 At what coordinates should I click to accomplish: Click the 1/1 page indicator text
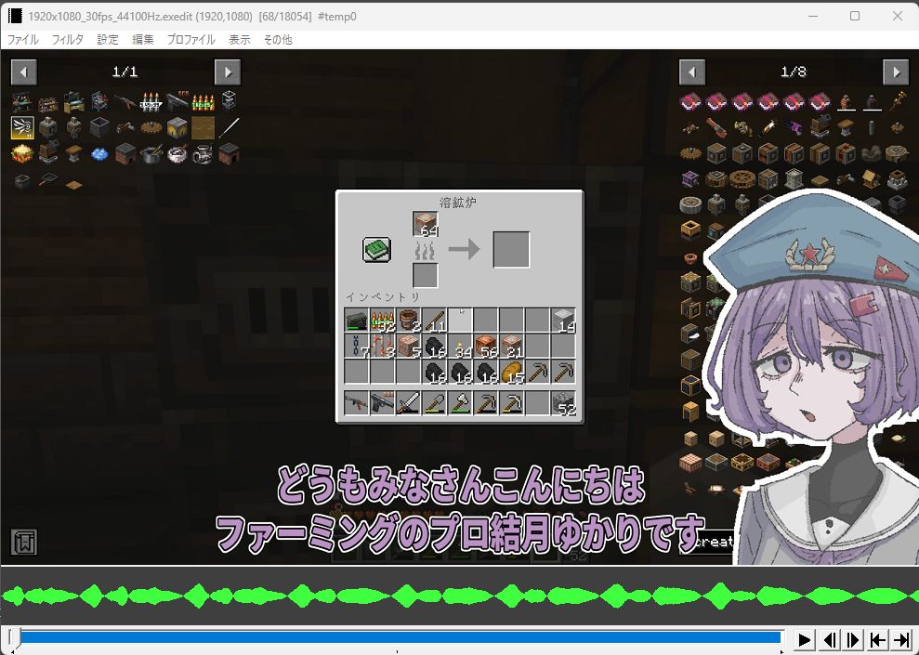(x=125, y=72)
